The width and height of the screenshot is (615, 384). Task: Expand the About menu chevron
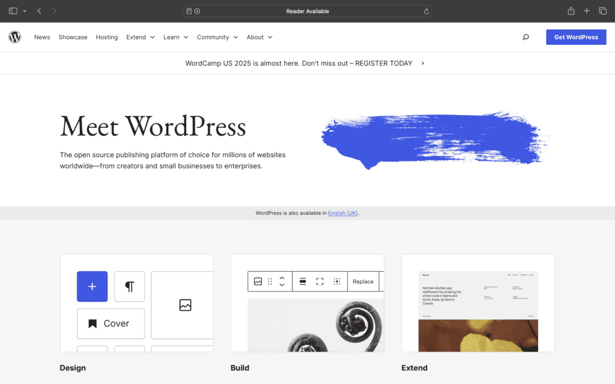pos(270,37)
